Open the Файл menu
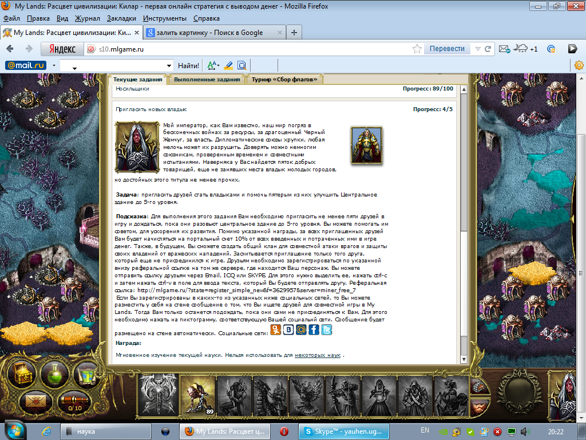The image size is (586, 440). 11,18
